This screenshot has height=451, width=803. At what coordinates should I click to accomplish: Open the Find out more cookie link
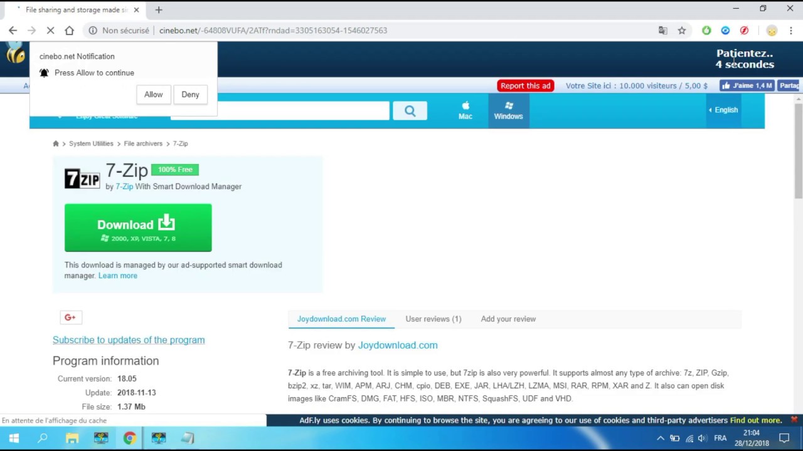pyautogui.click(x=756, y=420)
